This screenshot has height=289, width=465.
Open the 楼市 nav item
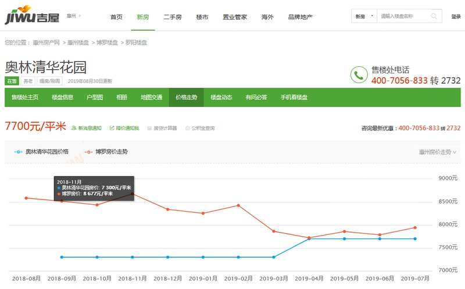pos(202,17)
